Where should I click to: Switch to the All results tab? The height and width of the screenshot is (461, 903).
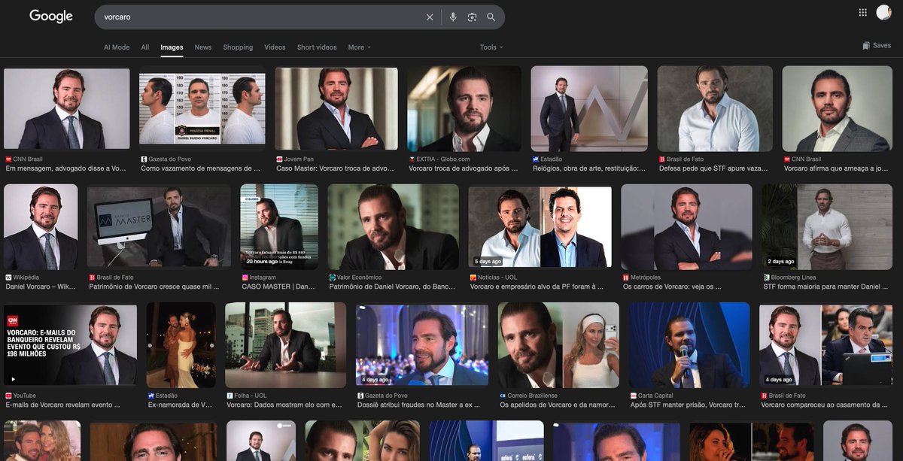click(x=145, y=47)
